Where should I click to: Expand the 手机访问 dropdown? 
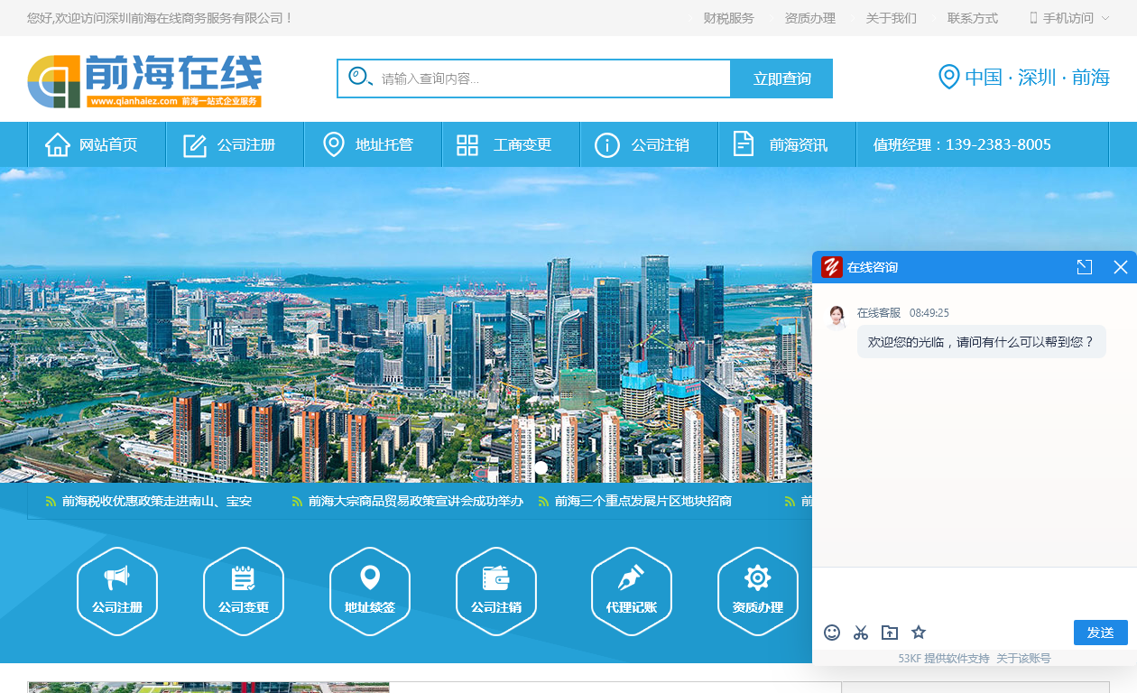[1070, 18]
